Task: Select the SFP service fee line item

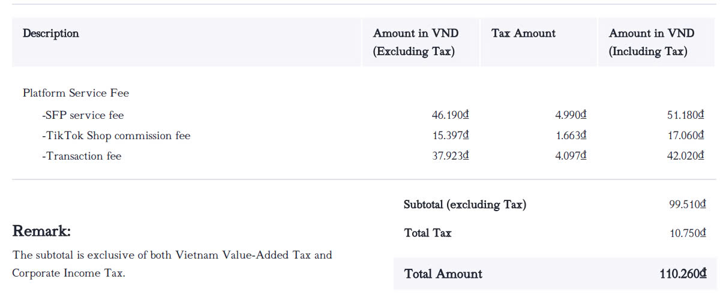Action: point(83,115)
